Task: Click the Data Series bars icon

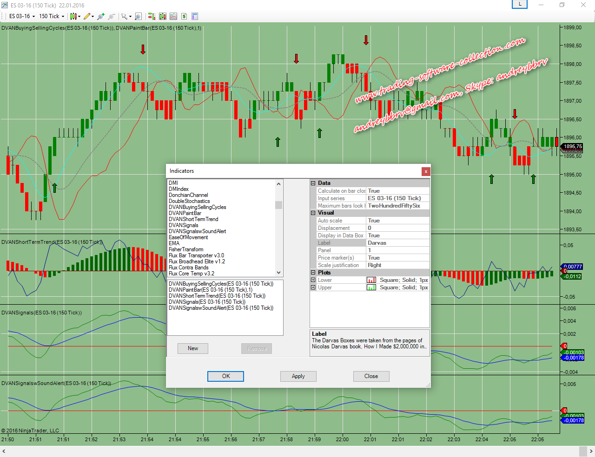Action: click(162, 16)
